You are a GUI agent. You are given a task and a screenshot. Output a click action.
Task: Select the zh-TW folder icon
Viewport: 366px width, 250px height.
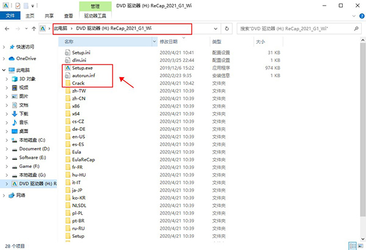pos(68,91)
